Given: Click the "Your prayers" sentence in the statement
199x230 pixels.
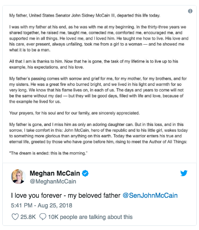Looking at the screenshot, I should coord(75,113).
